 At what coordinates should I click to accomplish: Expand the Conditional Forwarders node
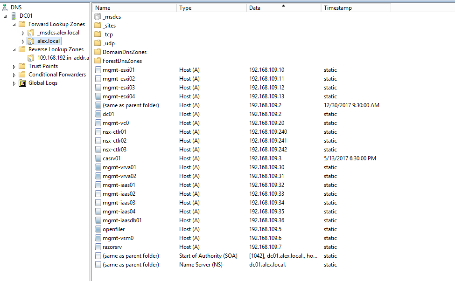click(14, 75)
